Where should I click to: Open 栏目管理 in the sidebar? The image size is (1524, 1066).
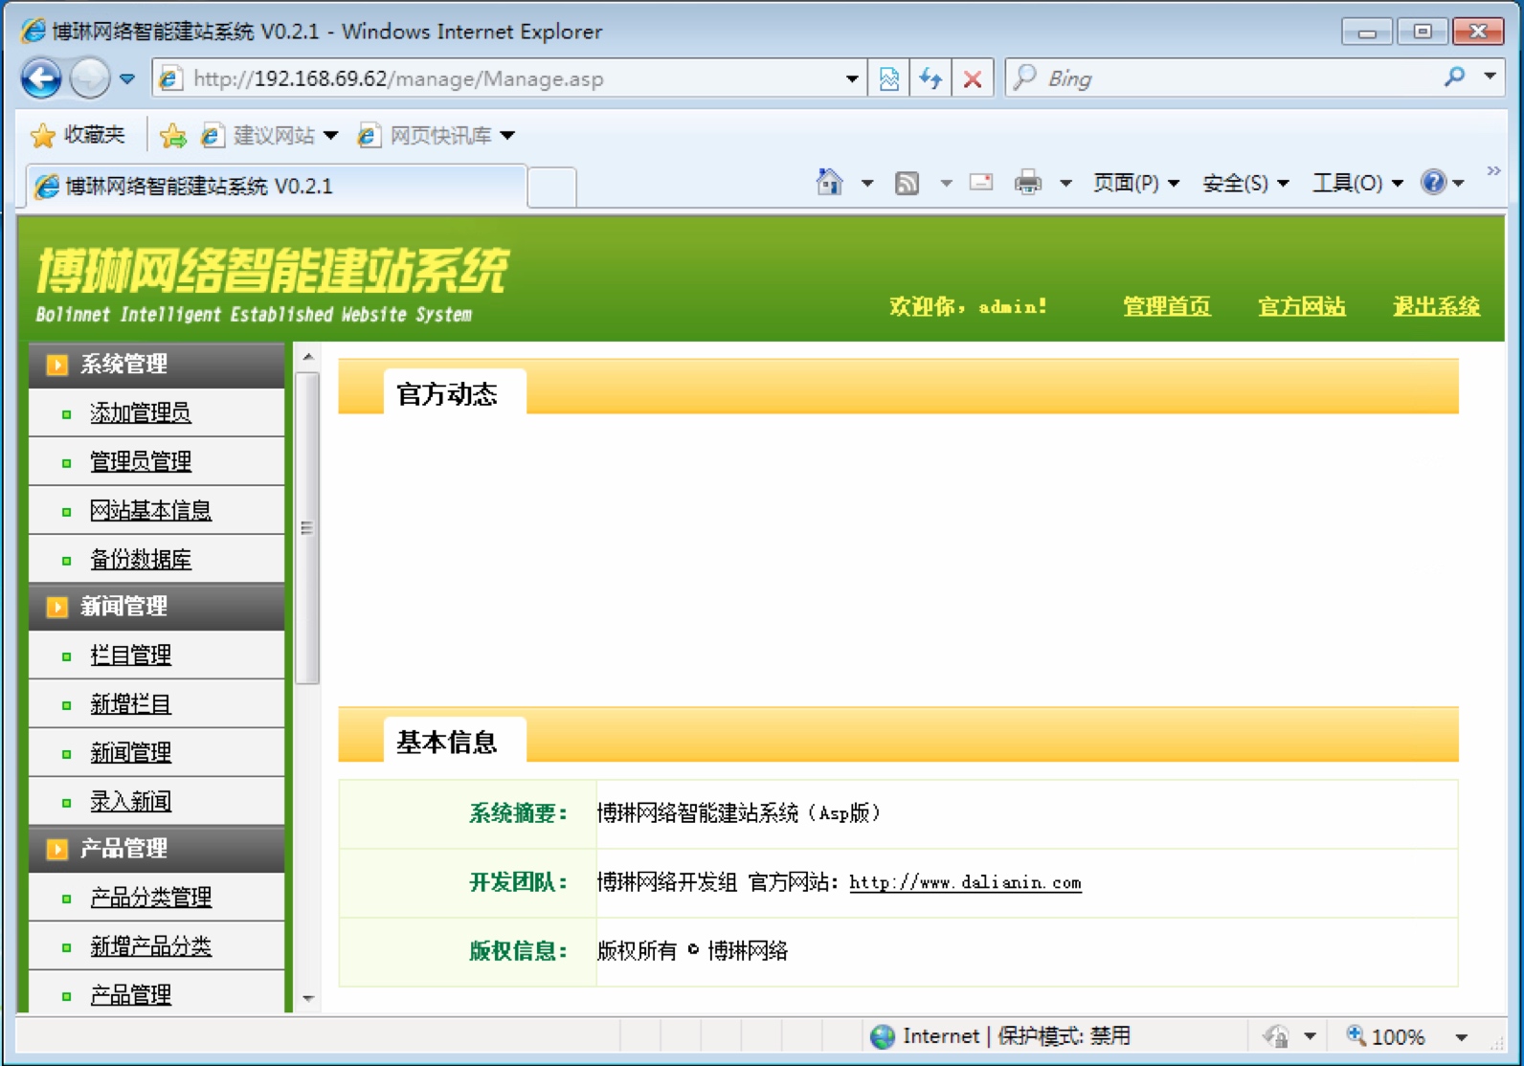tap(130, 655)
